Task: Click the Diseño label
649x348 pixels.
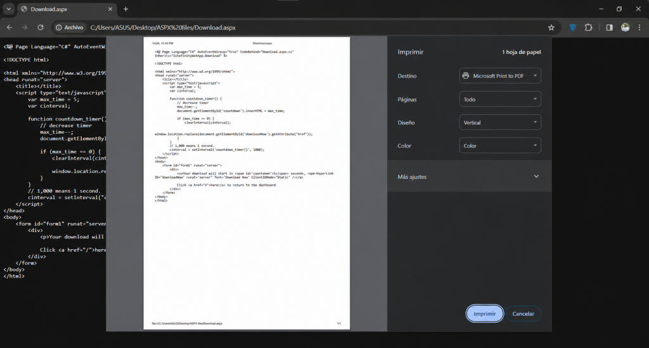Action: (406, 122)
